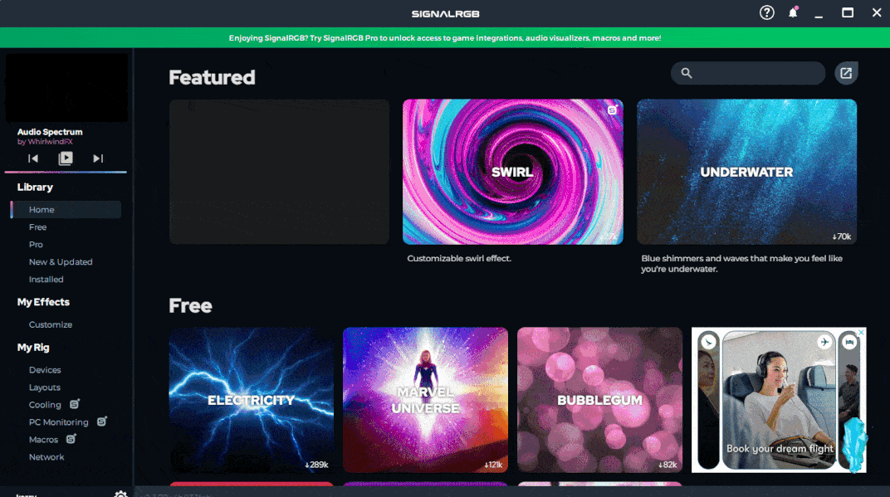Click the Pro badge icon beside PC Monitoring
Image resolution: width=890 pixels, height=497 pixels.
101,421
